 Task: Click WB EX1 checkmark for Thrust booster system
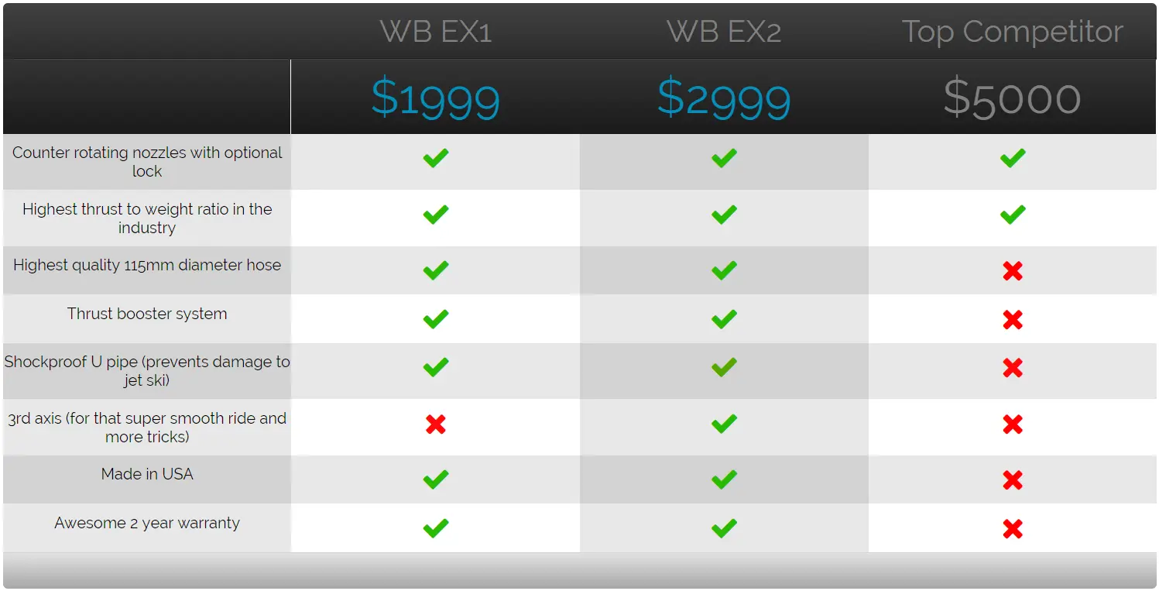tap(436, 318)
